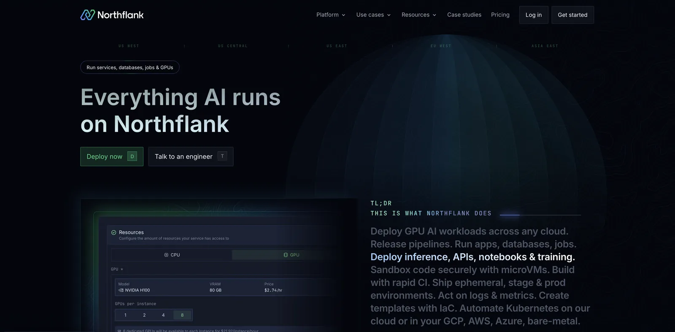Image resolution: width=675 pixels, height=332 pixels.
Task: Click the Resources green check icon
Action: point(113,232)
